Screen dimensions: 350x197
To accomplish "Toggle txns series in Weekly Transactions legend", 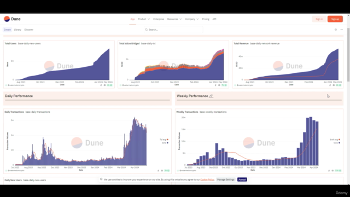I will tap(337, 143).
